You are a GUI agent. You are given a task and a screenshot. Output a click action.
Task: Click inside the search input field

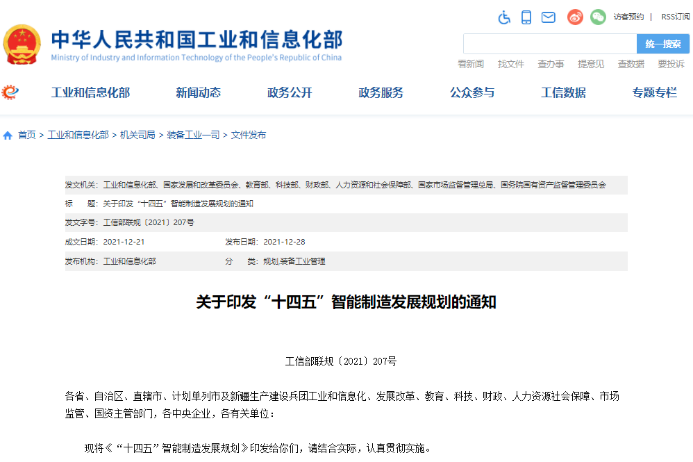pos(549,43)
